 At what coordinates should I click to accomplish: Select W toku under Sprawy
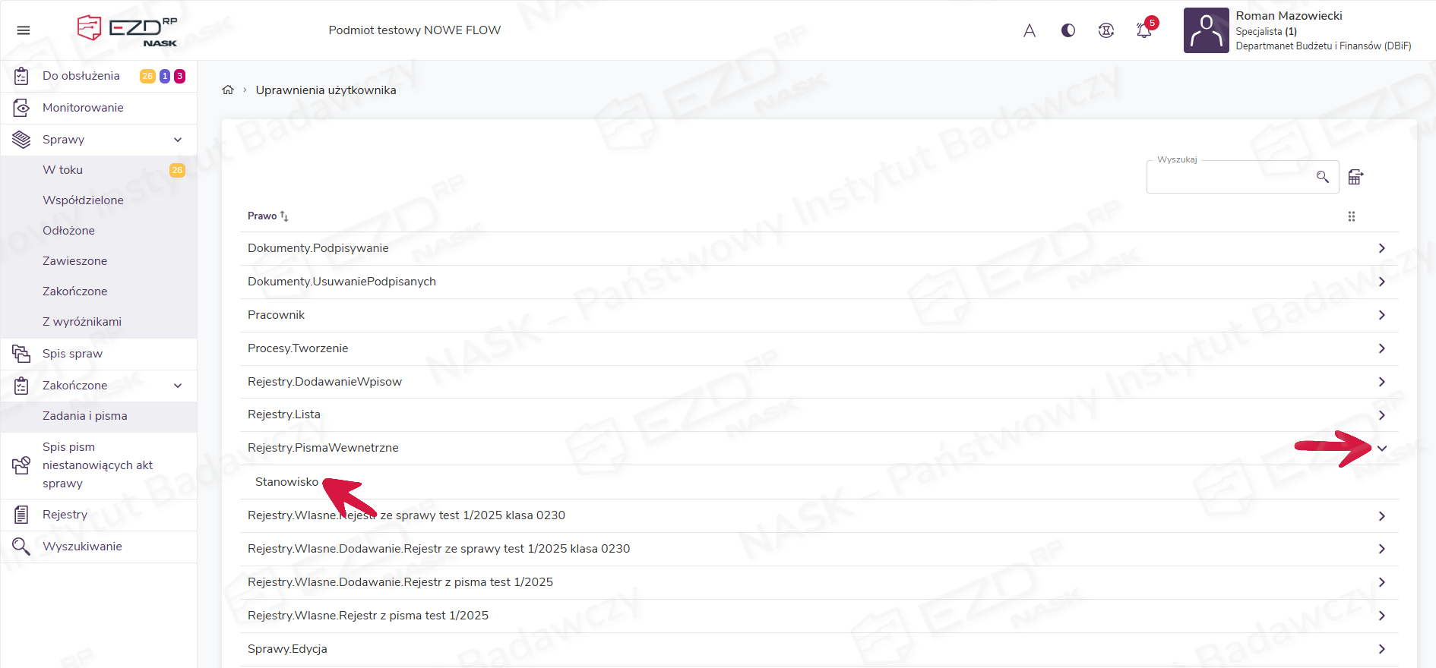[x=63, y=170]
